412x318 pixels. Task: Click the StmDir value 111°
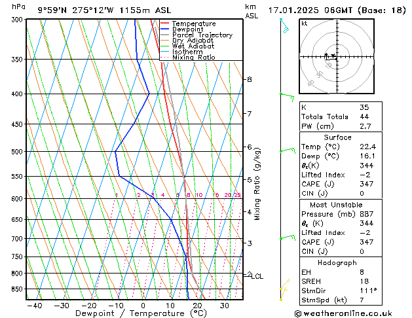(x=368, y=291)
